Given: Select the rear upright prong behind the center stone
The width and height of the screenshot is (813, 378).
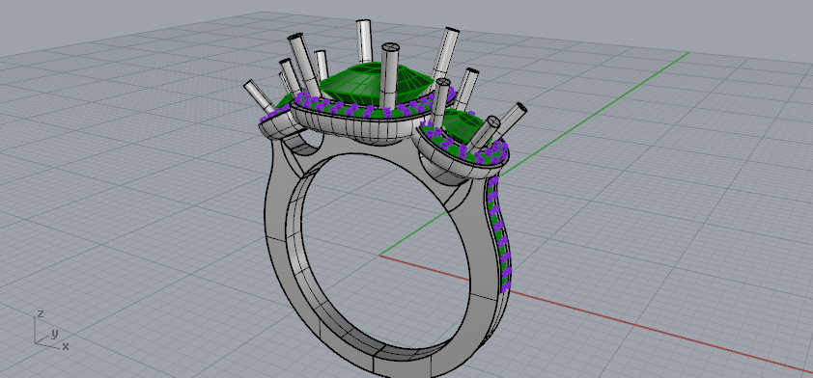Looking at the screenshot, I should pos(365,41).
